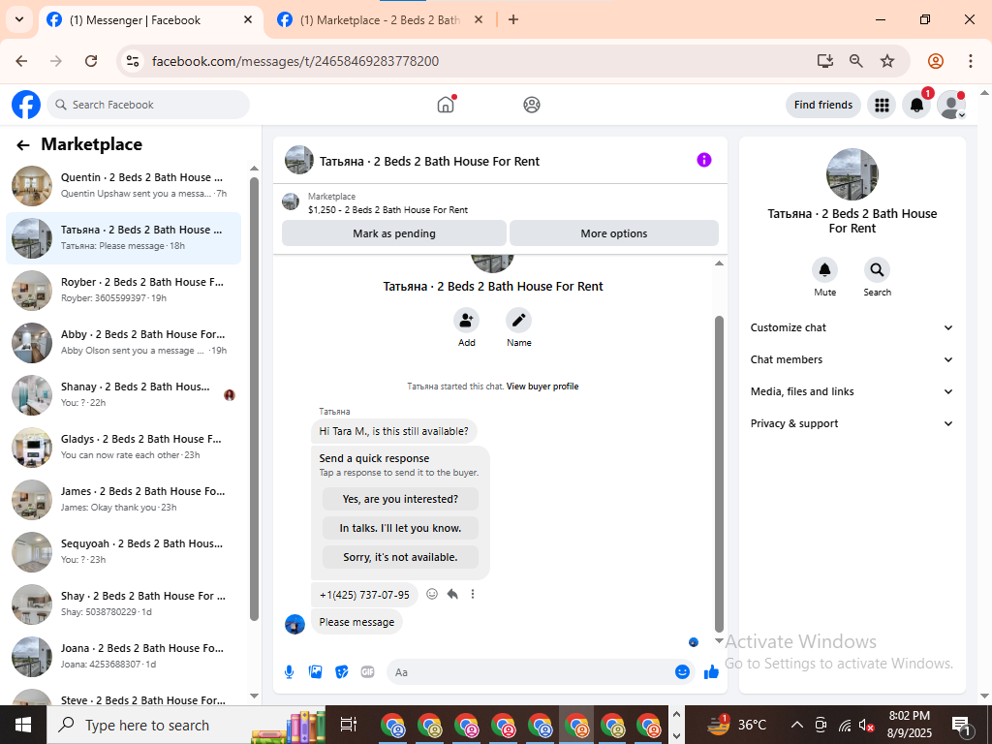
Task: Open the purple conversation info icon
Action: (x=703, y=160)
